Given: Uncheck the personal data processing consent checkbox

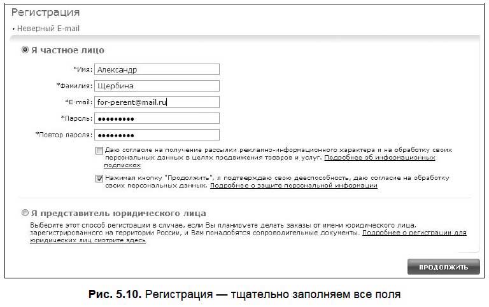Looking at the screenshot, I should 99,179.
